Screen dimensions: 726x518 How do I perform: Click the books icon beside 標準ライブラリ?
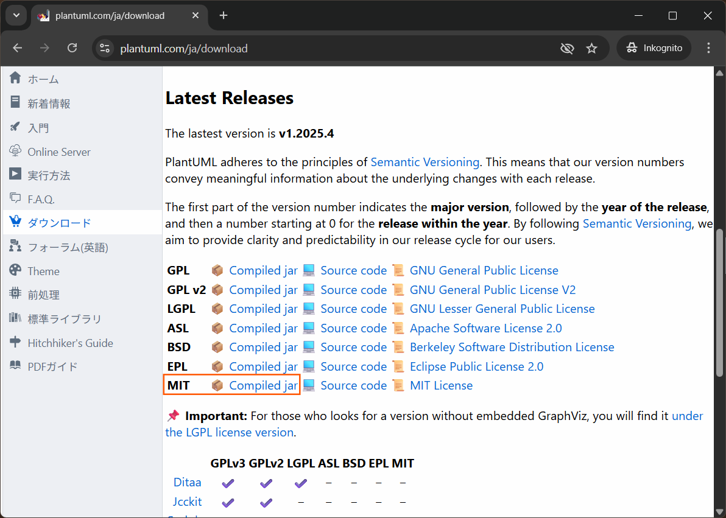(15, 318)
